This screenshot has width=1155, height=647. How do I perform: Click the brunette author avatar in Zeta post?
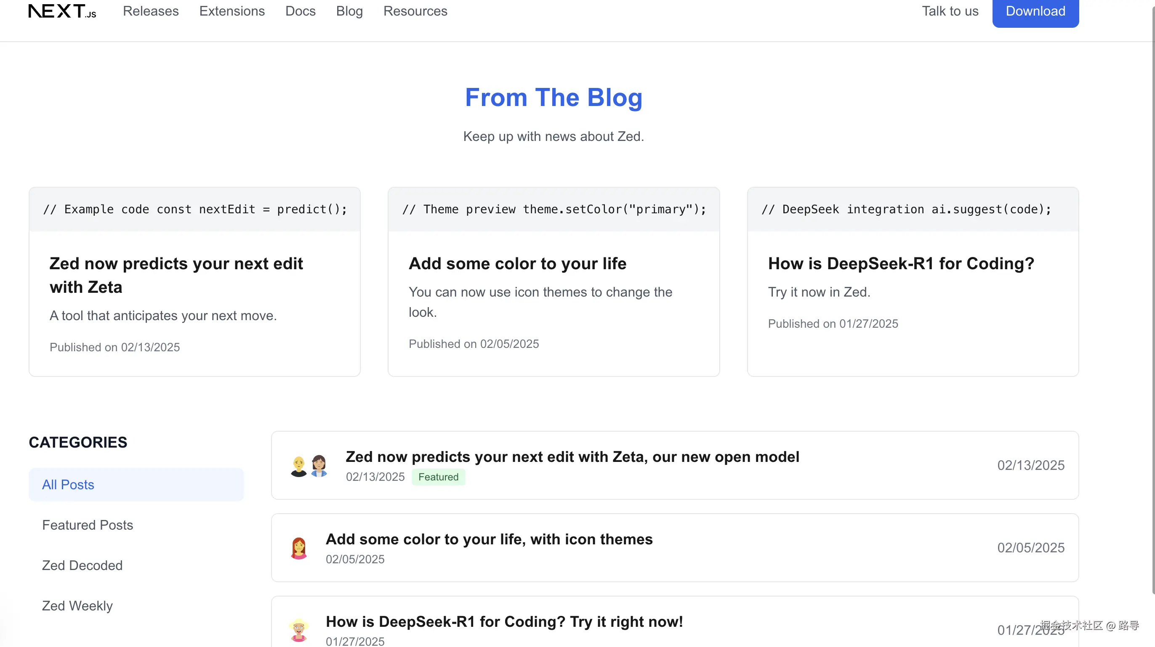(x=319, y=466)
